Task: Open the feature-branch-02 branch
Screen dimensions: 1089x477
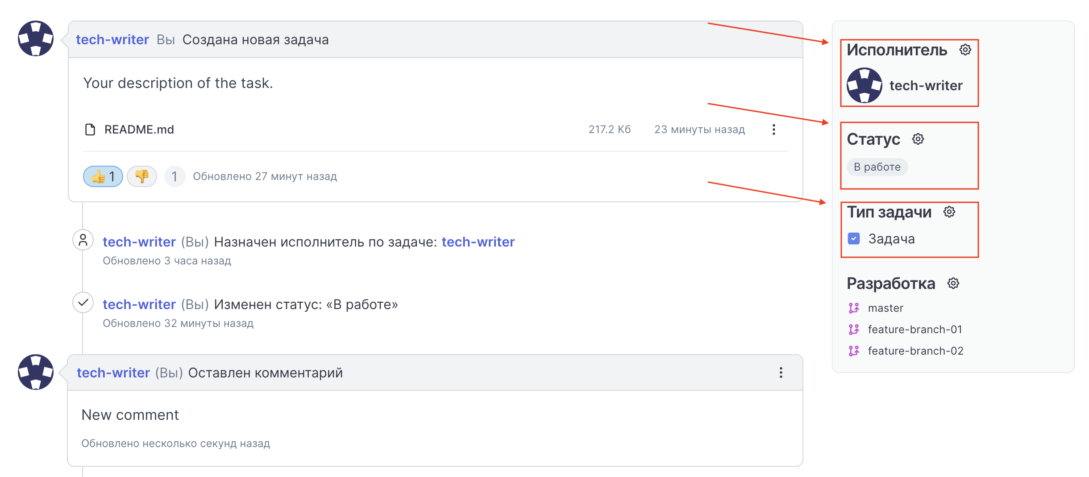Action: [x=915, y=351]
